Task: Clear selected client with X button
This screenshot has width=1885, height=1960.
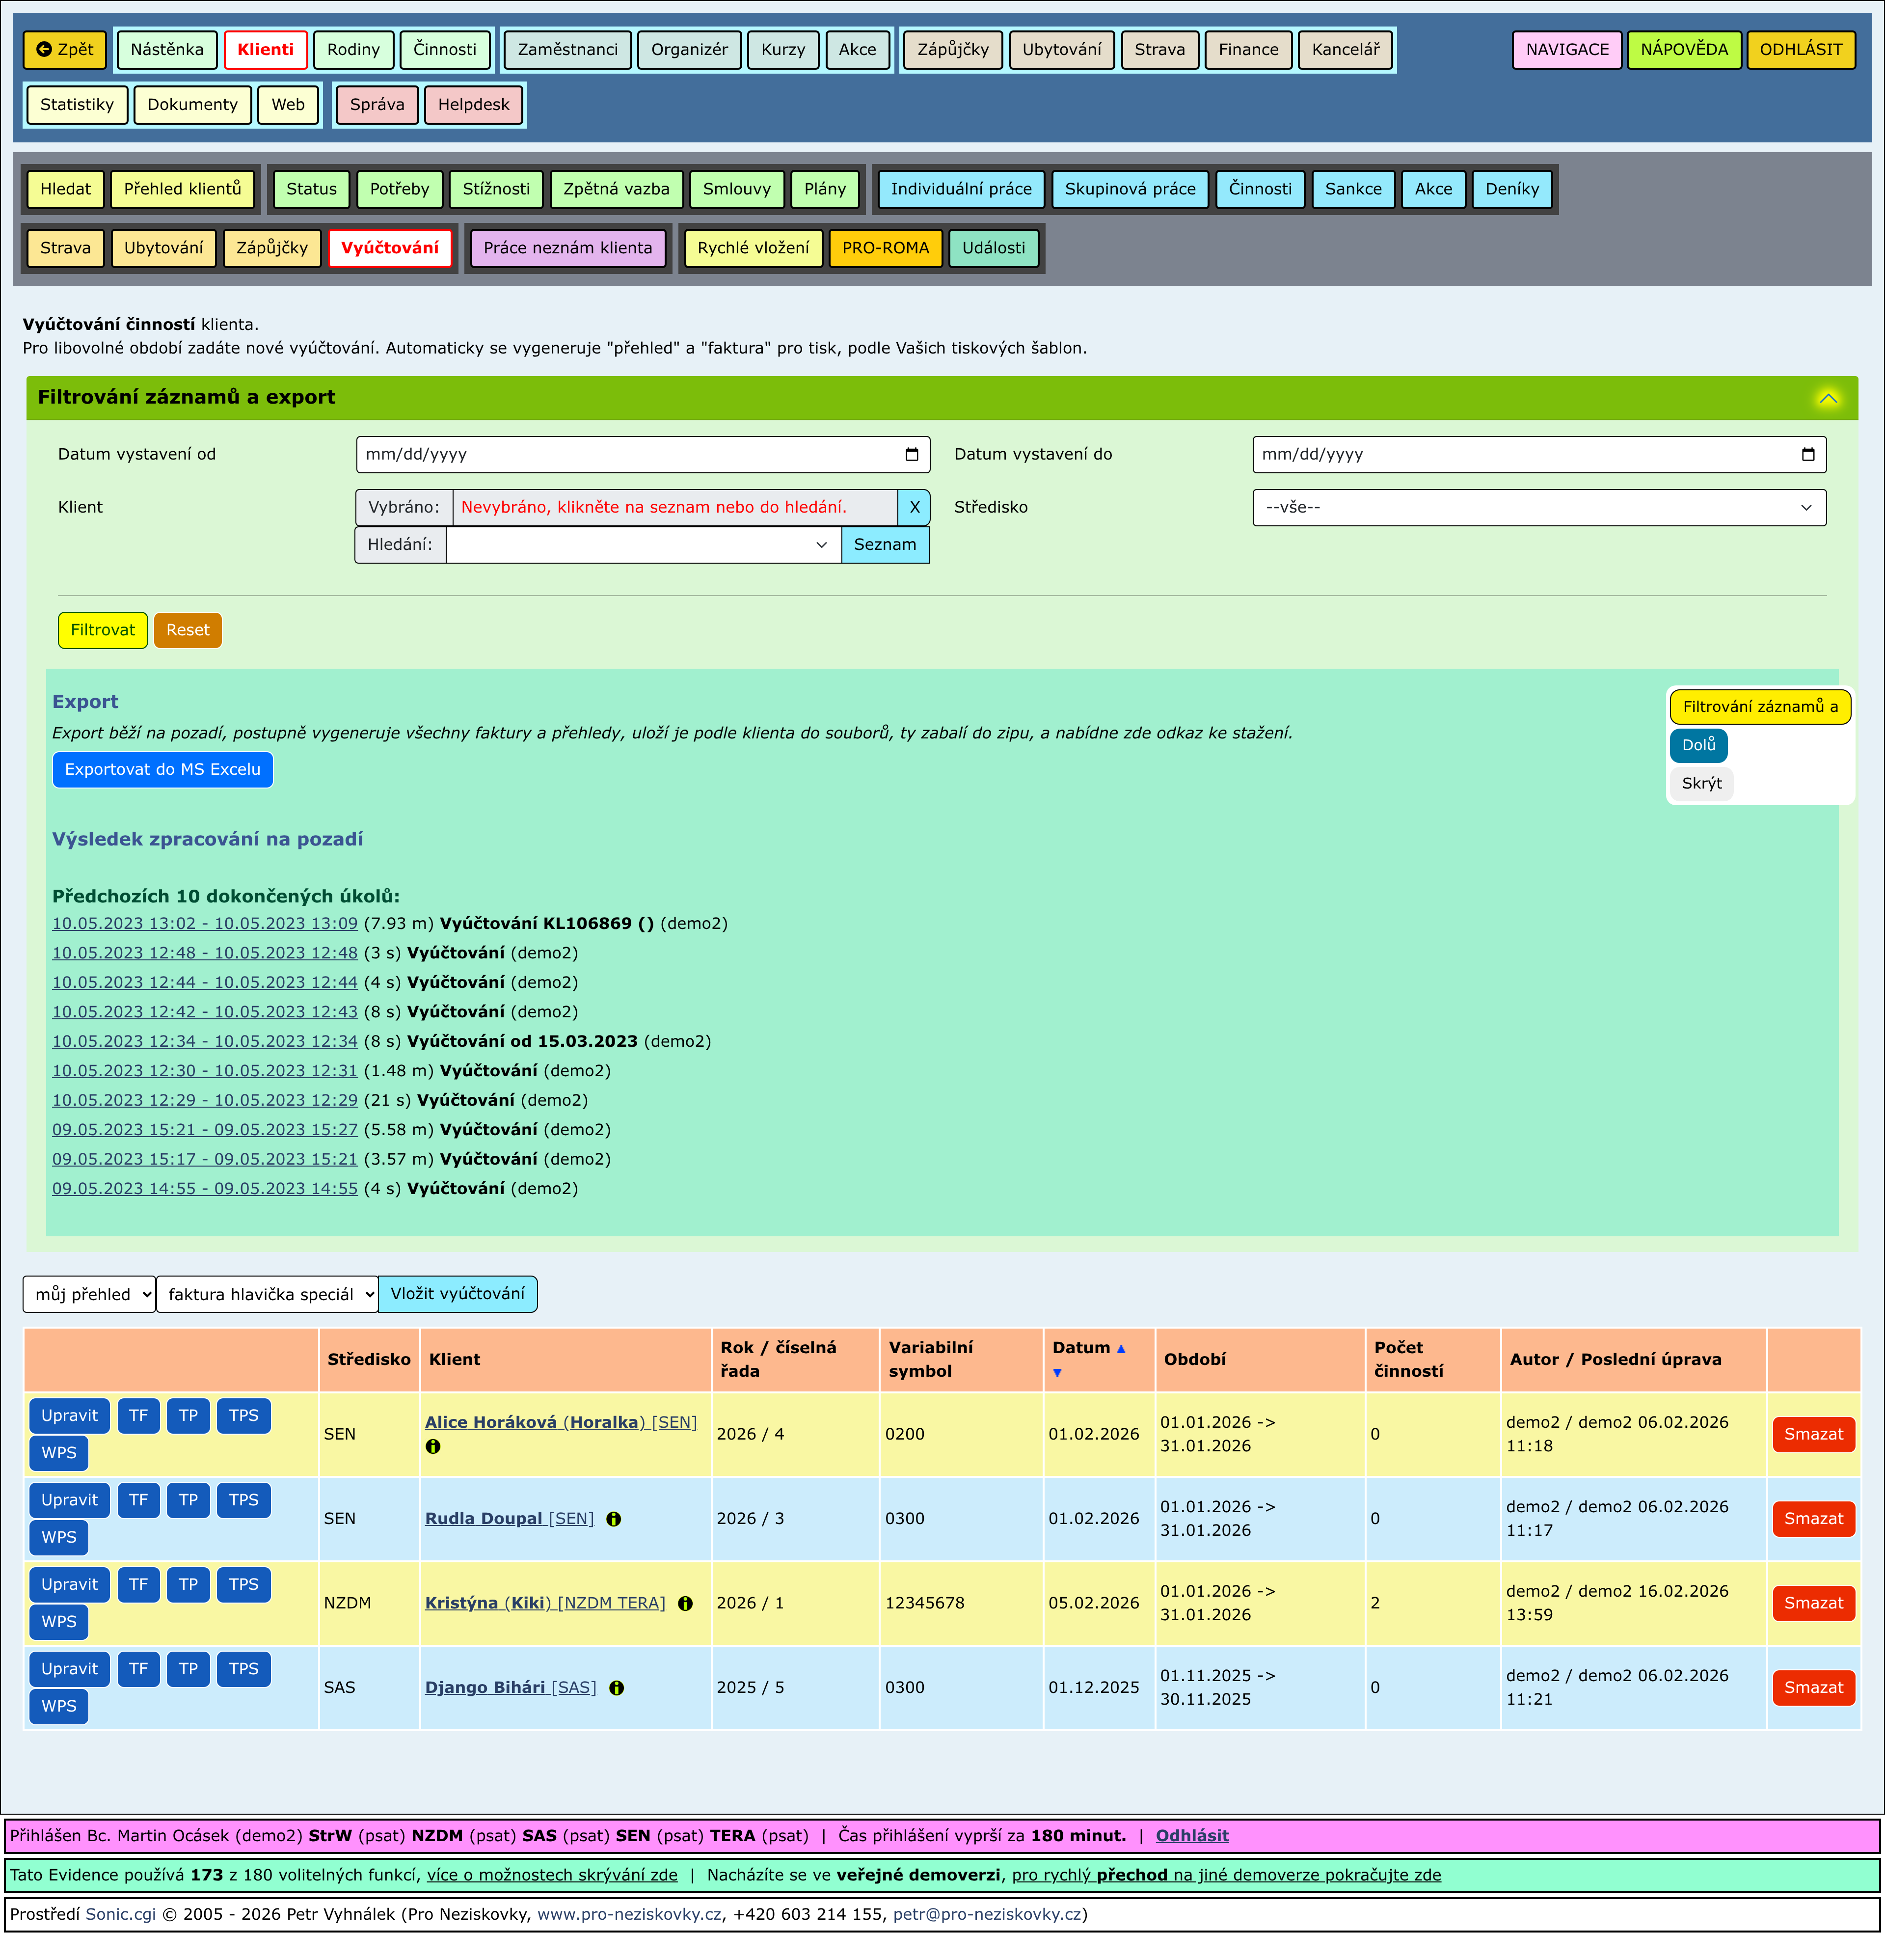Action: [914, 507]
